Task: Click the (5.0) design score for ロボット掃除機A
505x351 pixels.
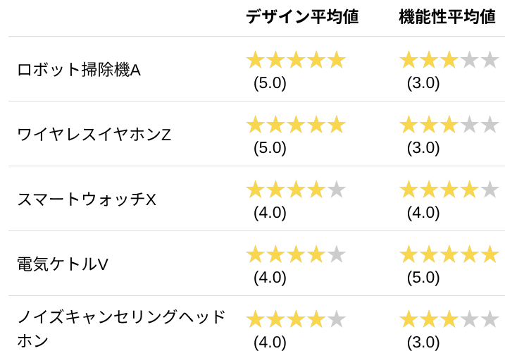Action: pyautogui.click(x=270, y=83)
